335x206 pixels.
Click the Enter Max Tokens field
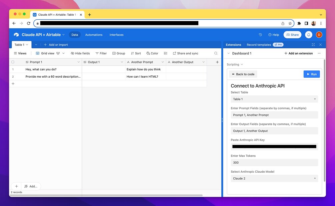click(274, 162)
